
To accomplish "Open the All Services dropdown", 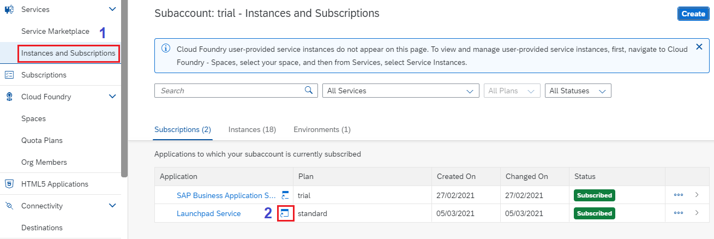I will [400, 91].
